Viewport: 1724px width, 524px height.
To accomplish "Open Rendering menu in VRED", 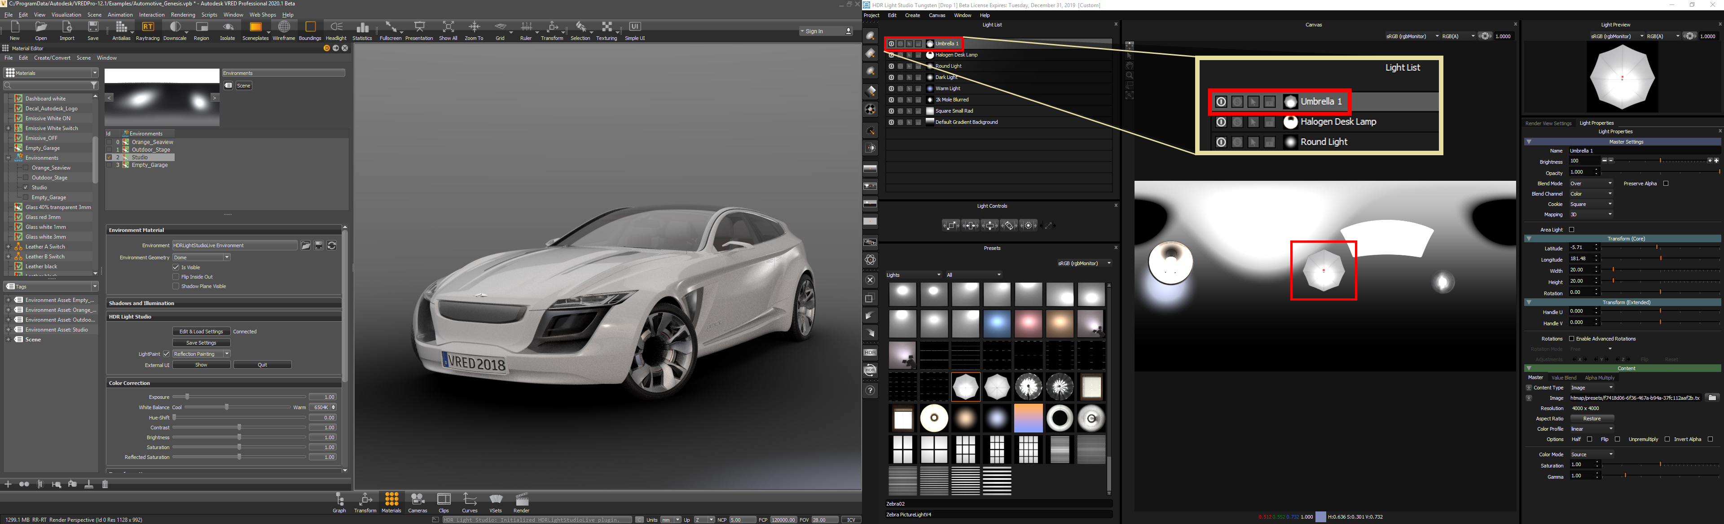I will (x=183, y=15).
